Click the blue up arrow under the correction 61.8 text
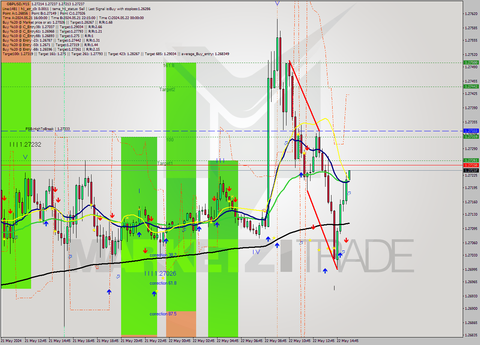This screenshot has width=480, height=345. [154, 293]
